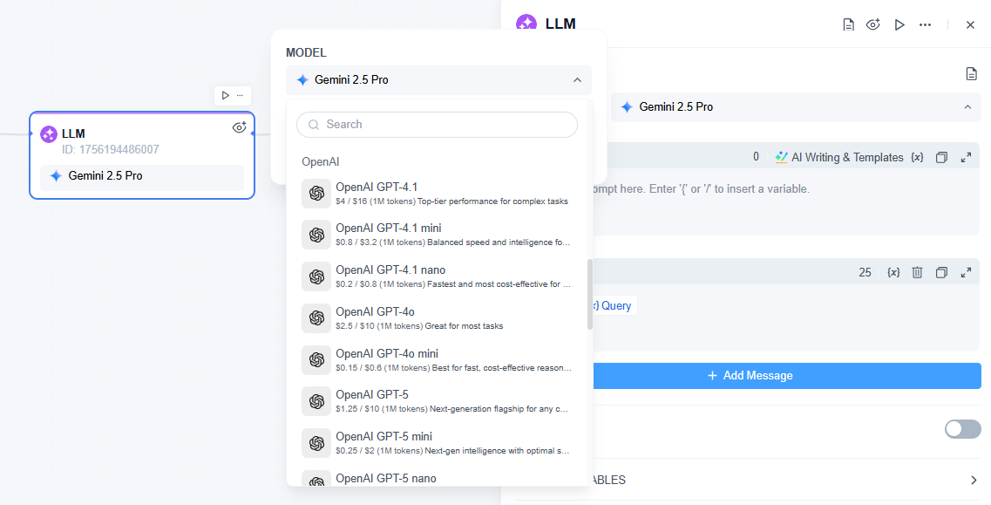The width and height of the screenshot is (991, 505).
Task: Open the document notes icon in panel header
Action: tap(849, 24)
